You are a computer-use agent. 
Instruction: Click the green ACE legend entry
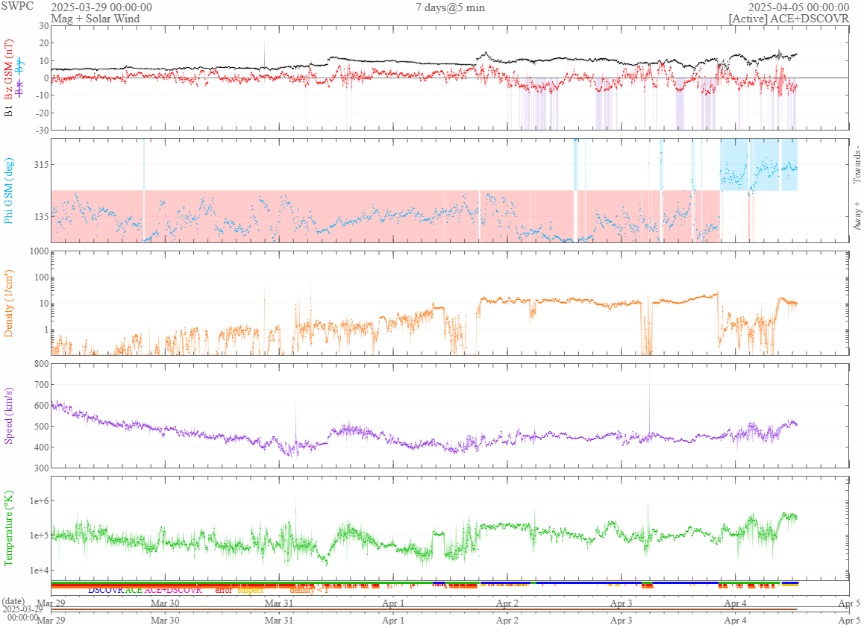coord(134,590)
